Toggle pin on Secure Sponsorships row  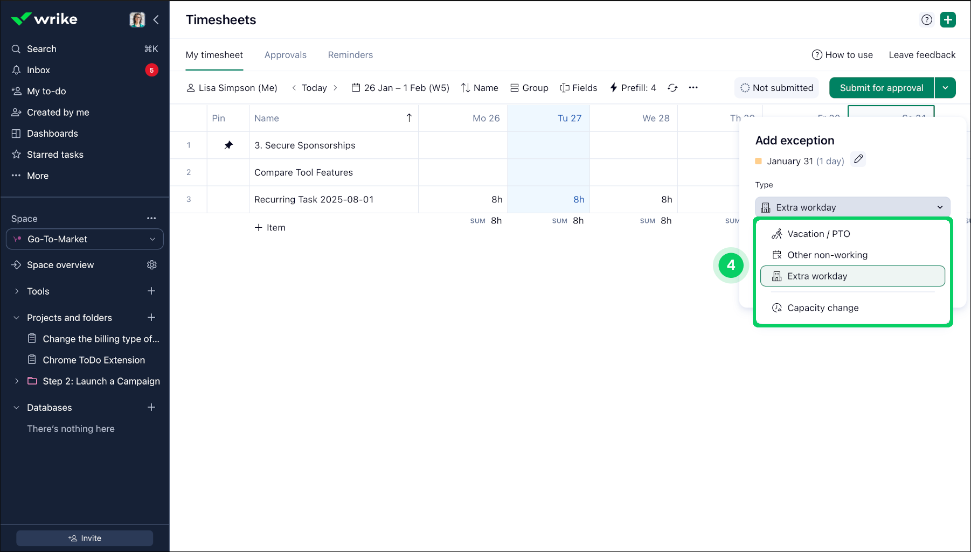(228, 145)
